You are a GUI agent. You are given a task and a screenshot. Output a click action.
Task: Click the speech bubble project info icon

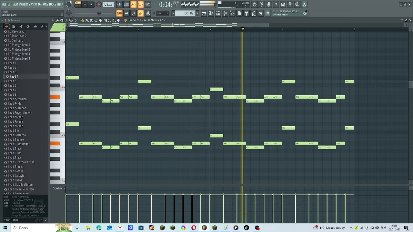coord(297,5)
